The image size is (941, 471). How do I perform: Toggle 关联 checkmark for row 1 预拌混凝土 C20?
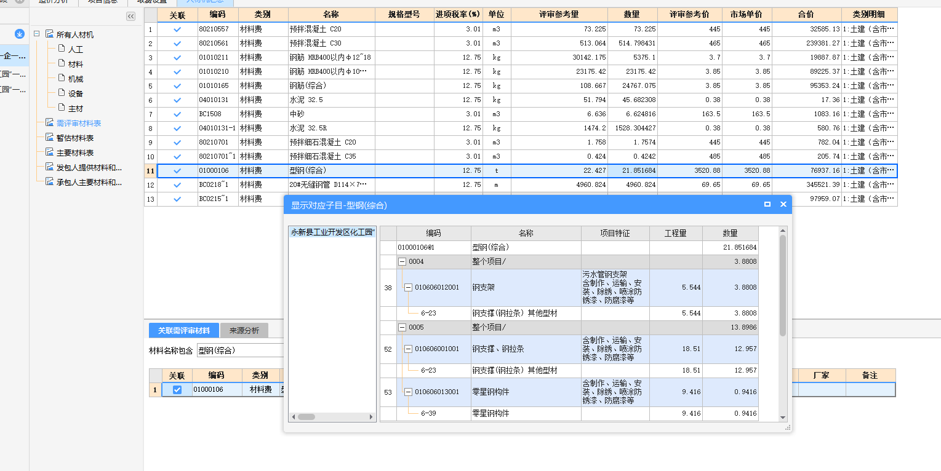coord(177,29)
